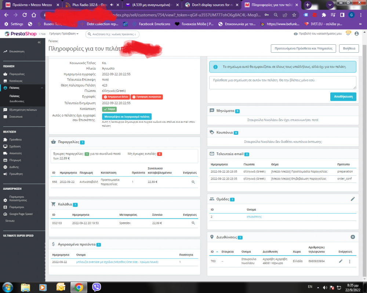Click into the customer note textarea

coord(283,83)
